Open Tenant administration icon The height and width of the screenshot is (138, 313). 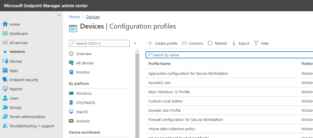5,117
